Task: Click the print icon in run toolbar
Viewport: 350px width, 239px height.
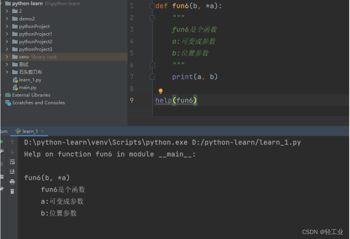Action: click(x=12, y=182)
